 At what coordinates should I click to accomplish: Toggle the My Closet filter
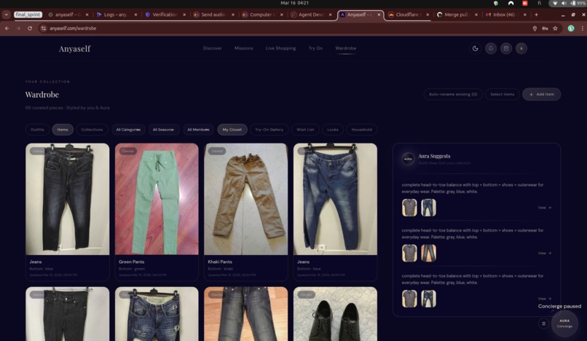(x=232, y=130)
